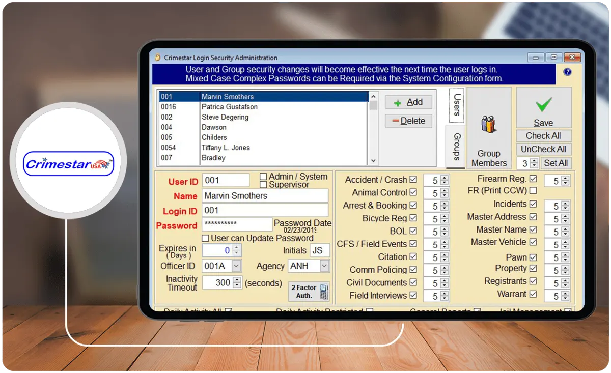Toggle the Civil Documents checkbox
Screen dimensions: 611x373
coord(413,282)
